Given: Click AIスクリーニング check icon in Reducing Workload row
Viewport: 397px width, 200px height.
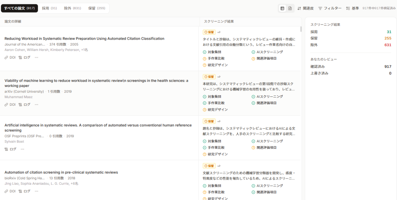Looking at the screenshot, I should [253, 52].
